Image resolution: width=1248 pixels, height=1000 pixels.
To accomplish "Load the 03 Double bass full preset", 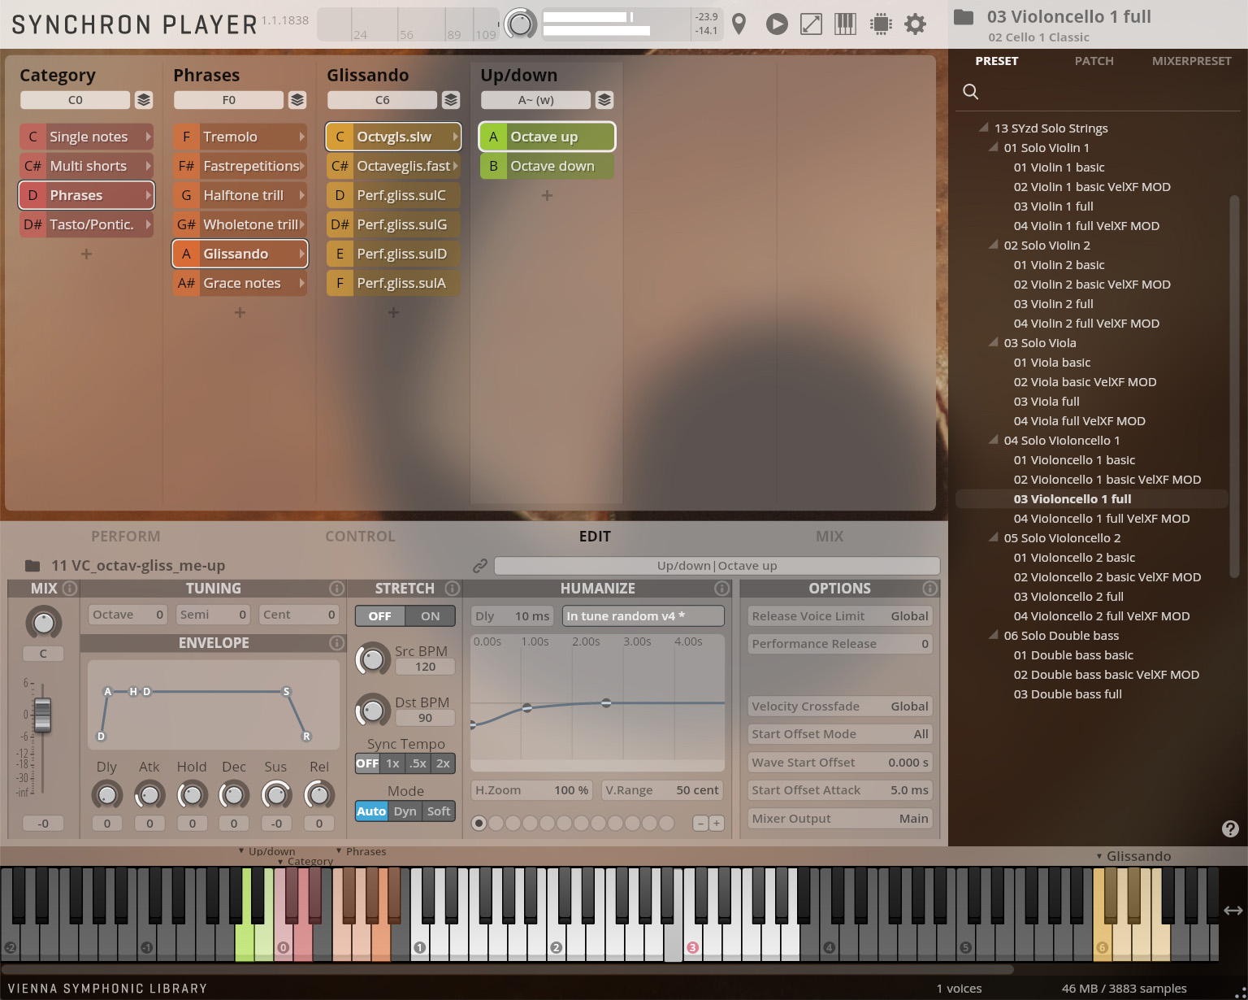I will pos(1067,693).
